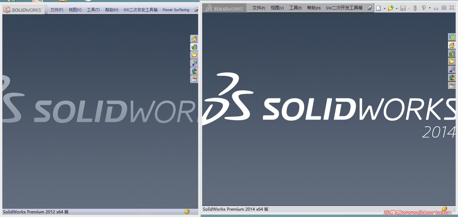Open View Palette tab in 2014 window
This screenshot has width=458, height=217.
click(x=452, y=69)
